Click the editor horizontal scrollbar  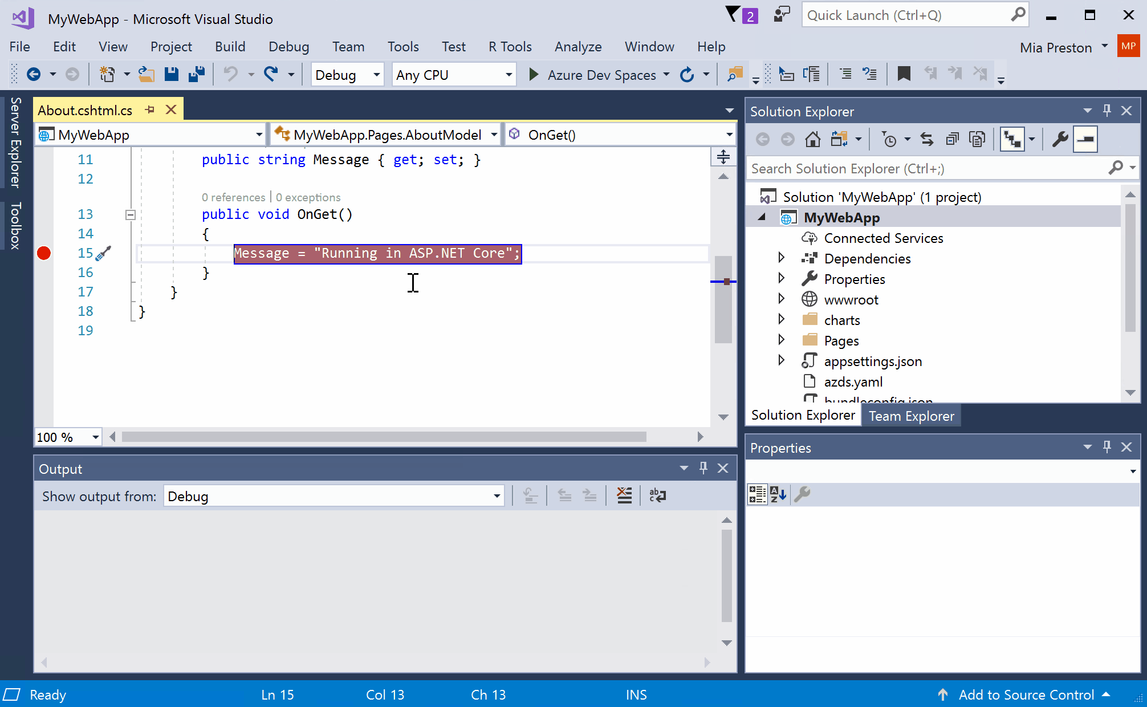pyautogui.click(x=384, y=437)
